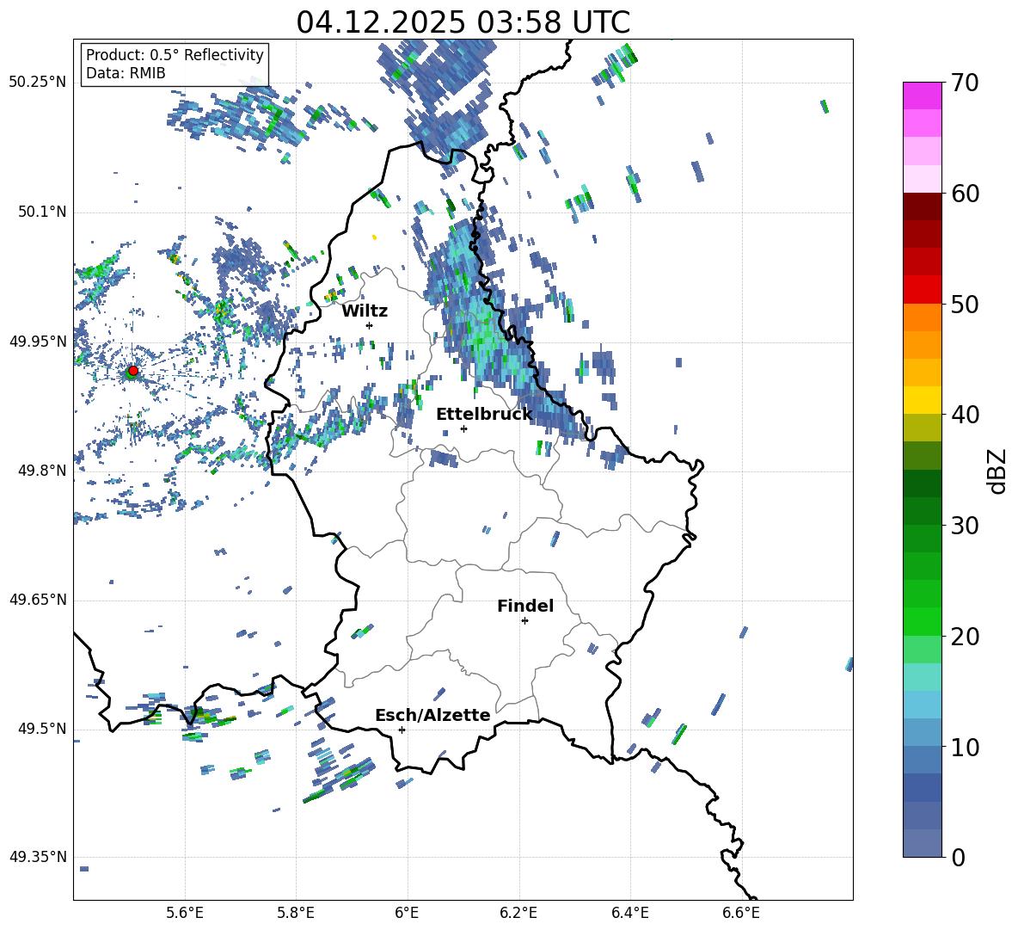Viewport: 1018px width, 930px height.
Task: Click the Product 0.5° Reflectivity text
Action: tap(175, 55)
